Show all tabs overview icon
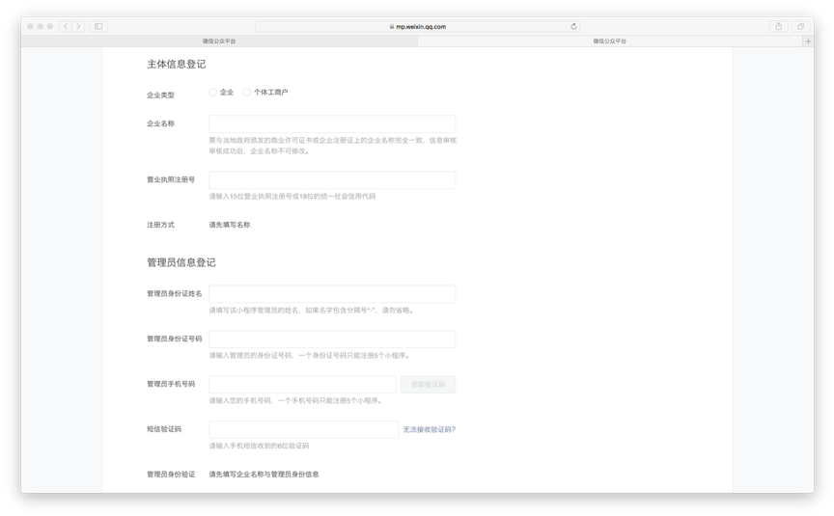This screenshot has width=834, height=516. coord(800,26)
